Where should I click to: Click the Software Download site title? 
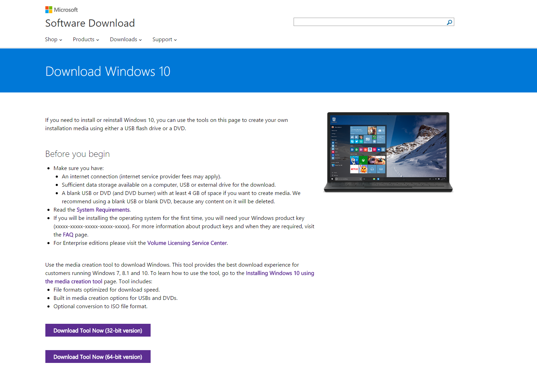coord(90,23)
